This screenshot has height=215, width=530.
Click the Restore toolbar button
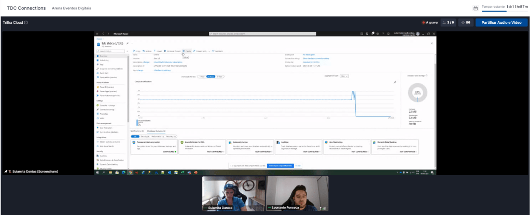click(x=147, y=51)
